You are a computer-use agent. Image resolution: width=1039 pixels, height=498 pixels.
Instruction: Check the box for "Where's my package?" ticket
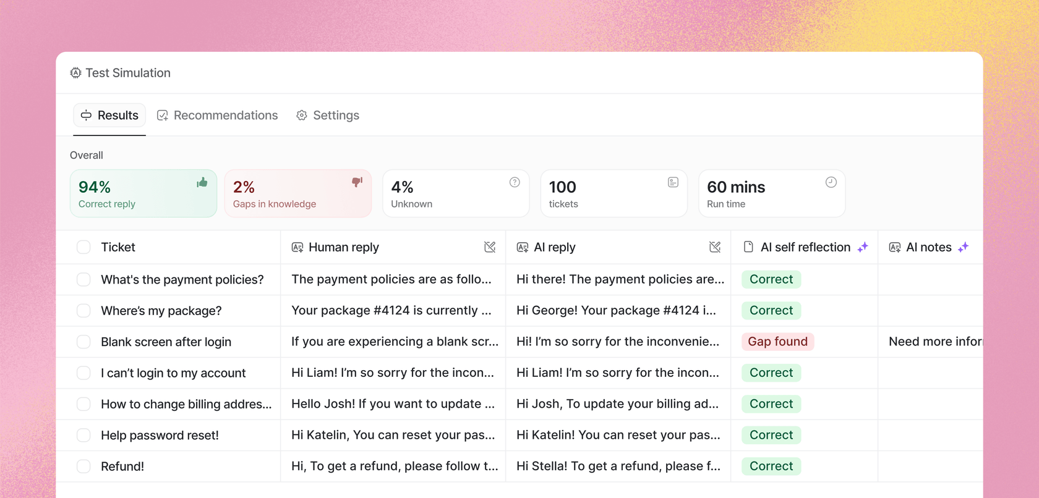(x=83, y=311)
